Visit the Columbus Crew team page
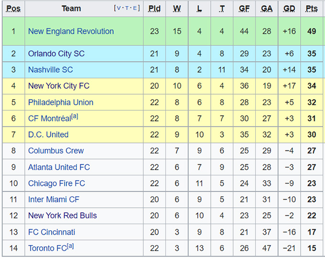The image size is (325, 259). [55, 151]
